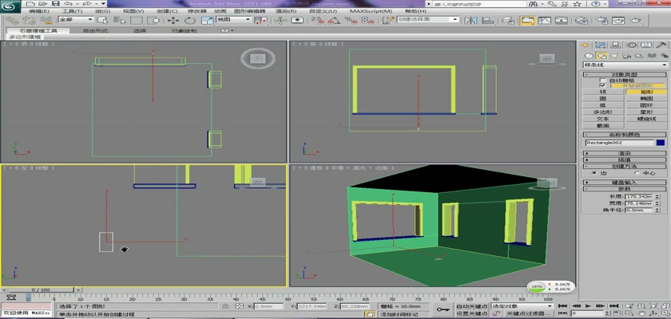Click the Align tool icon
Viewport: 671px width, 319px height.
(488, 20)
